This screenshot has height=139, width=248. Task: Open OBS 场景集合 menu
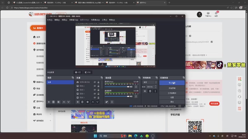coord(95,20)
